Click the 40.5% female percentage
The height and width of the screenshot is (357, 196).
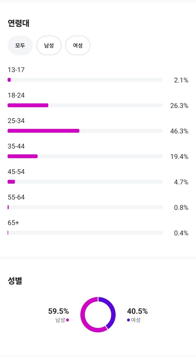(x=137, y=311)
